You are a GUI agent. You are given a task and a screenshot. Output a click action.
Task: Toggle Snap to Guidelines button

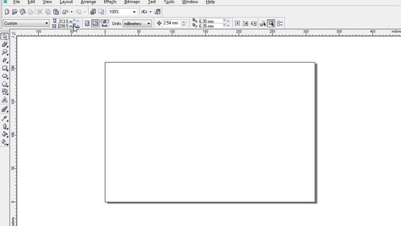click(246, 24)
